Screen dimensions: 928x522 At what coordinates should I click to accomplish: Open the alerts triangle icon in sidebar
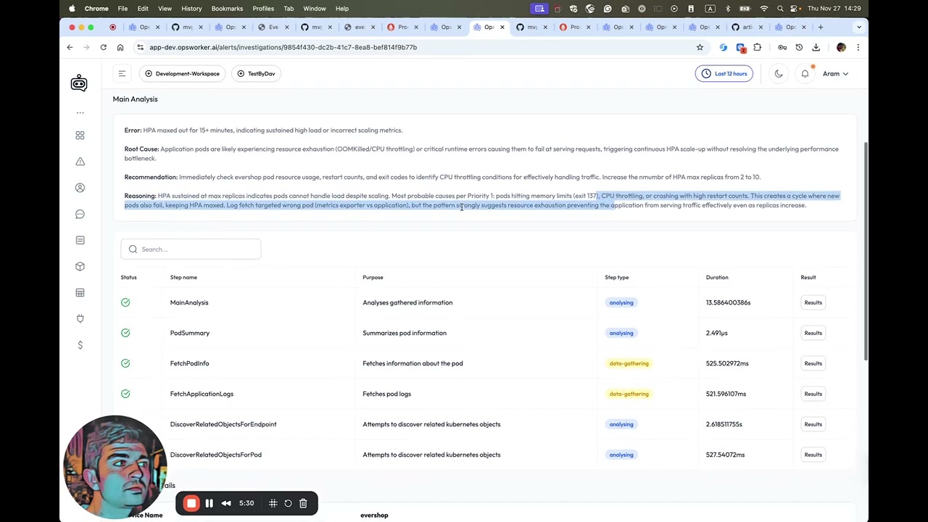[80, 162]
